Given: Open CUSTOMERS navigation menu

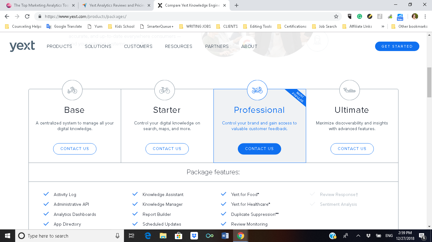Looking at the screenshot, I should coord(138,46).
